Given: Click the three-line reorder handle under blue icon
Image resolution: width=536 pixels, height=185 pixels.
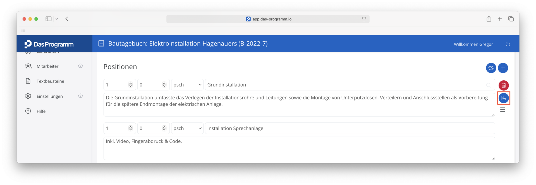Looking at the screenshot, I should (x=502, y=110).
